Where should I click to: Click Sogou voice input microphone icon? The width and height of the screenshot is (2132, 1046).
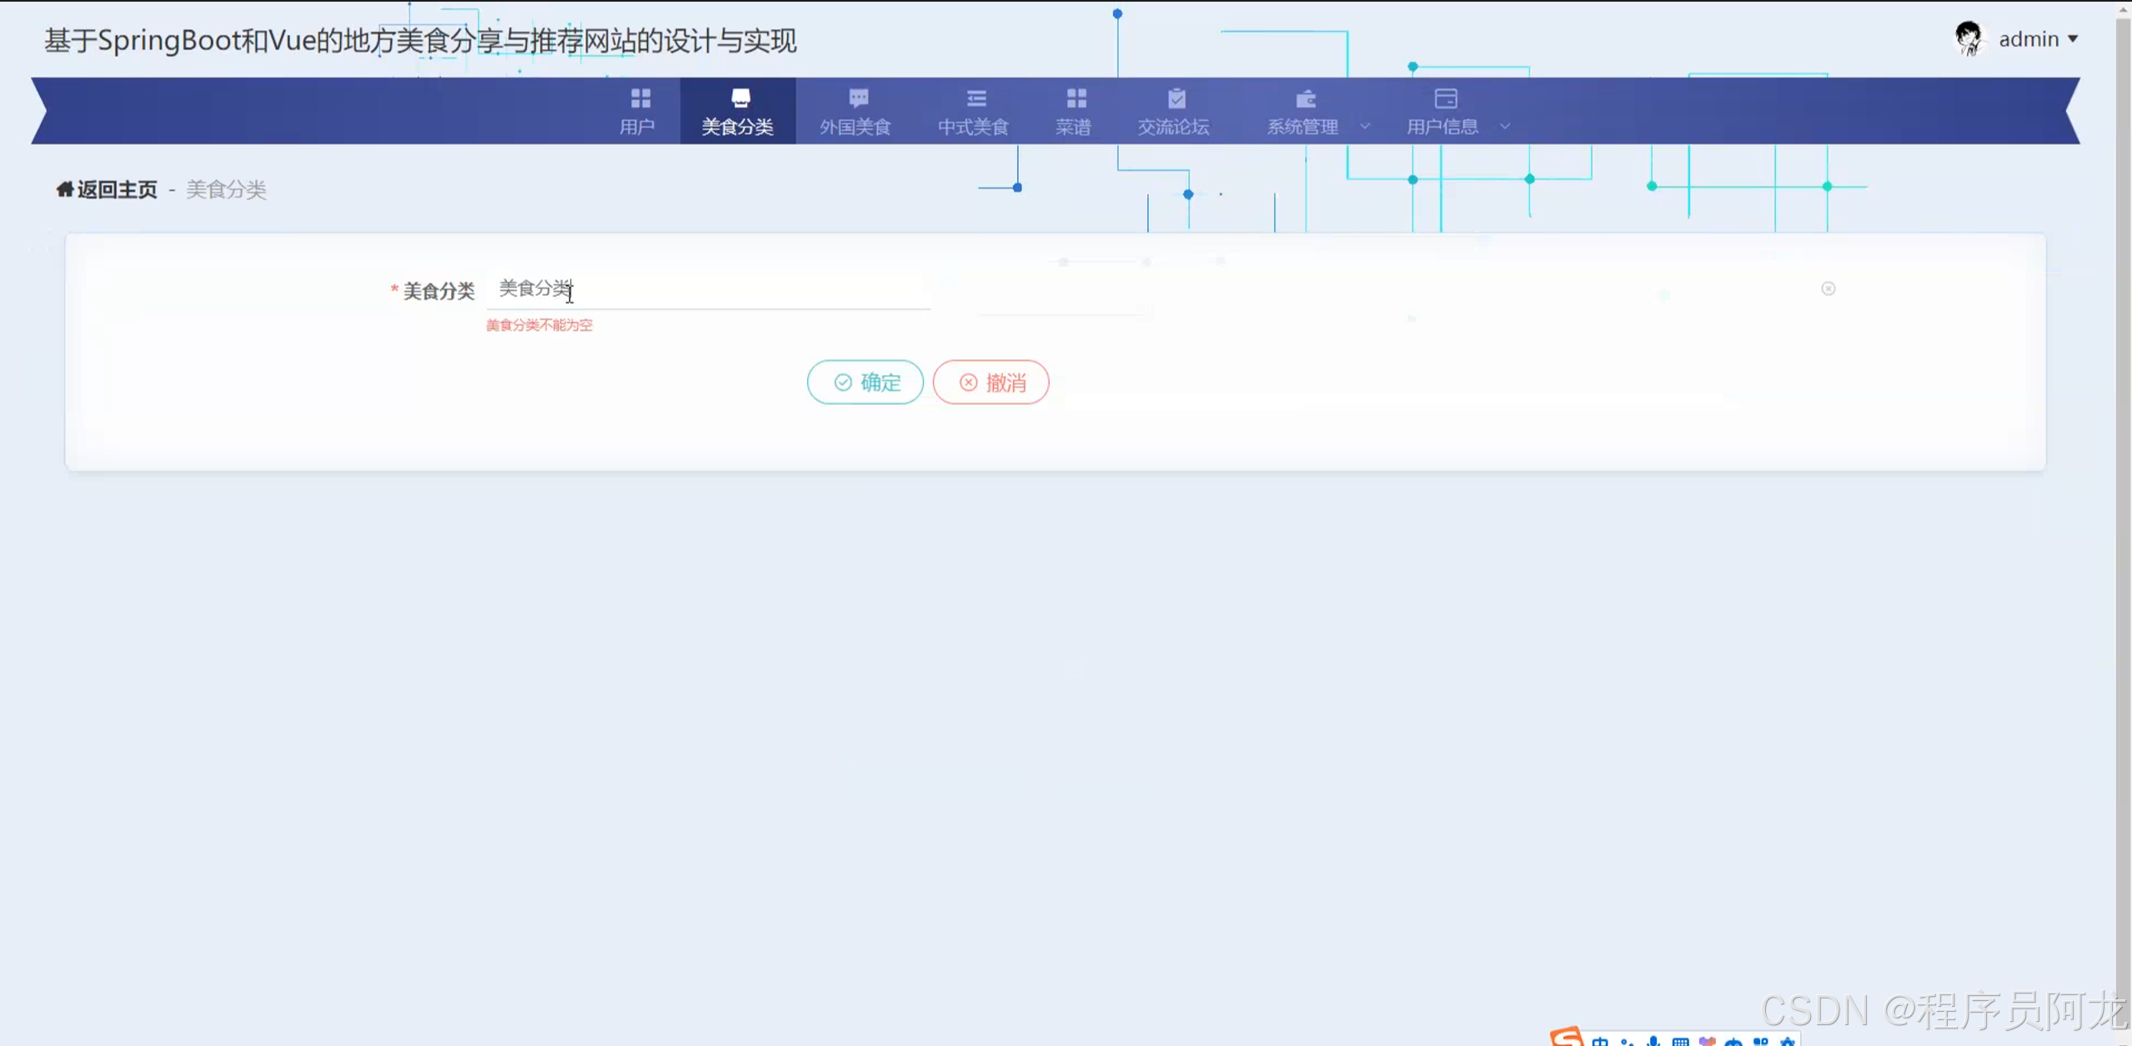(1653, 1042)
